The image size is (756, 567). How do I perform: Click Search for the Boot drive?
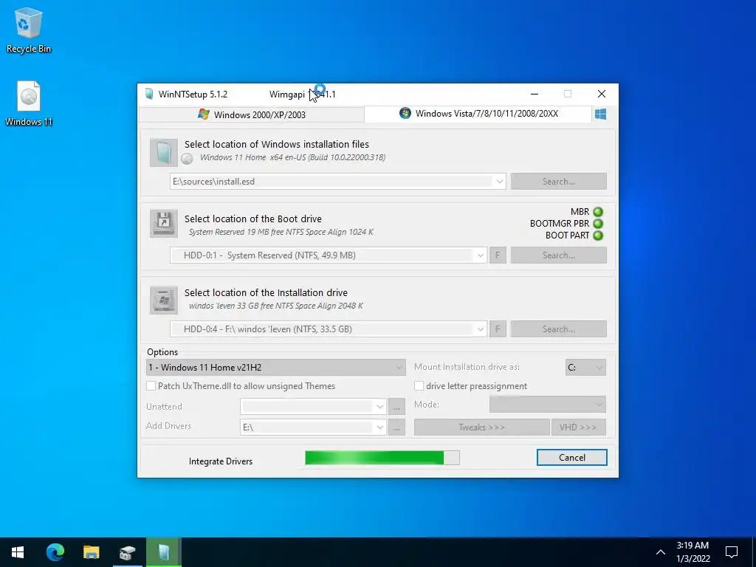(558, 255)
